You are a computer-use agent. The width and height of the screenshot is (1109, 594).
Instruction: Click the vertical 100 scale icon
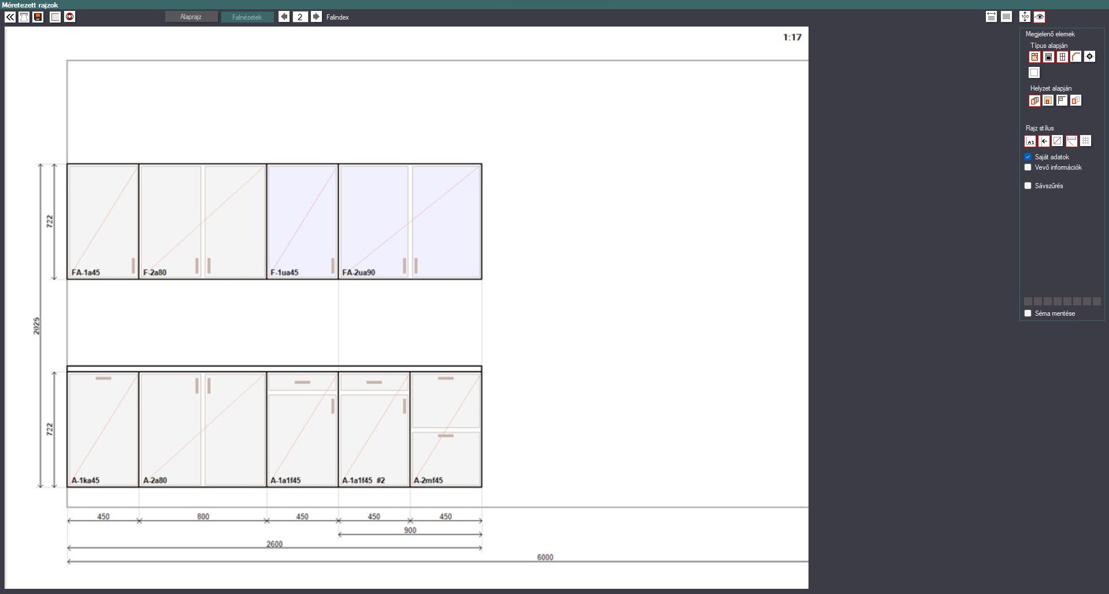tap(1025, 17)
